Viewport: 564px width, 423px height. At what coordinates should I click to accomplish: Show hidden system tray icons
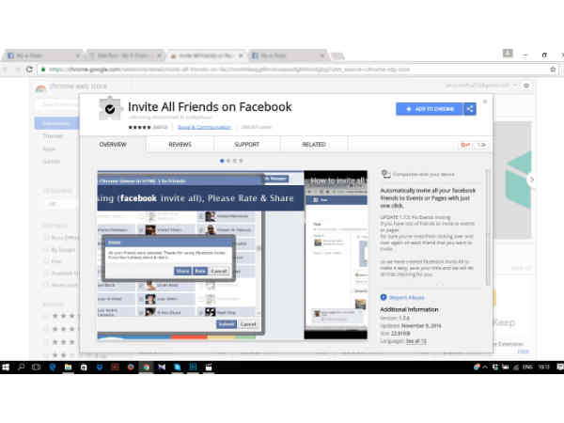485,367
